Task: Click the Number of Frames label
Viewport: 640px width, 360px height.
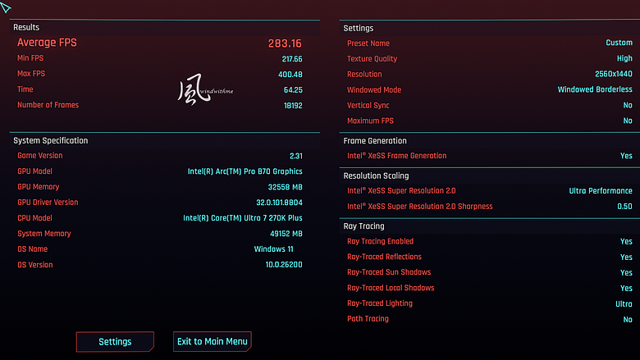Action: 48,105
